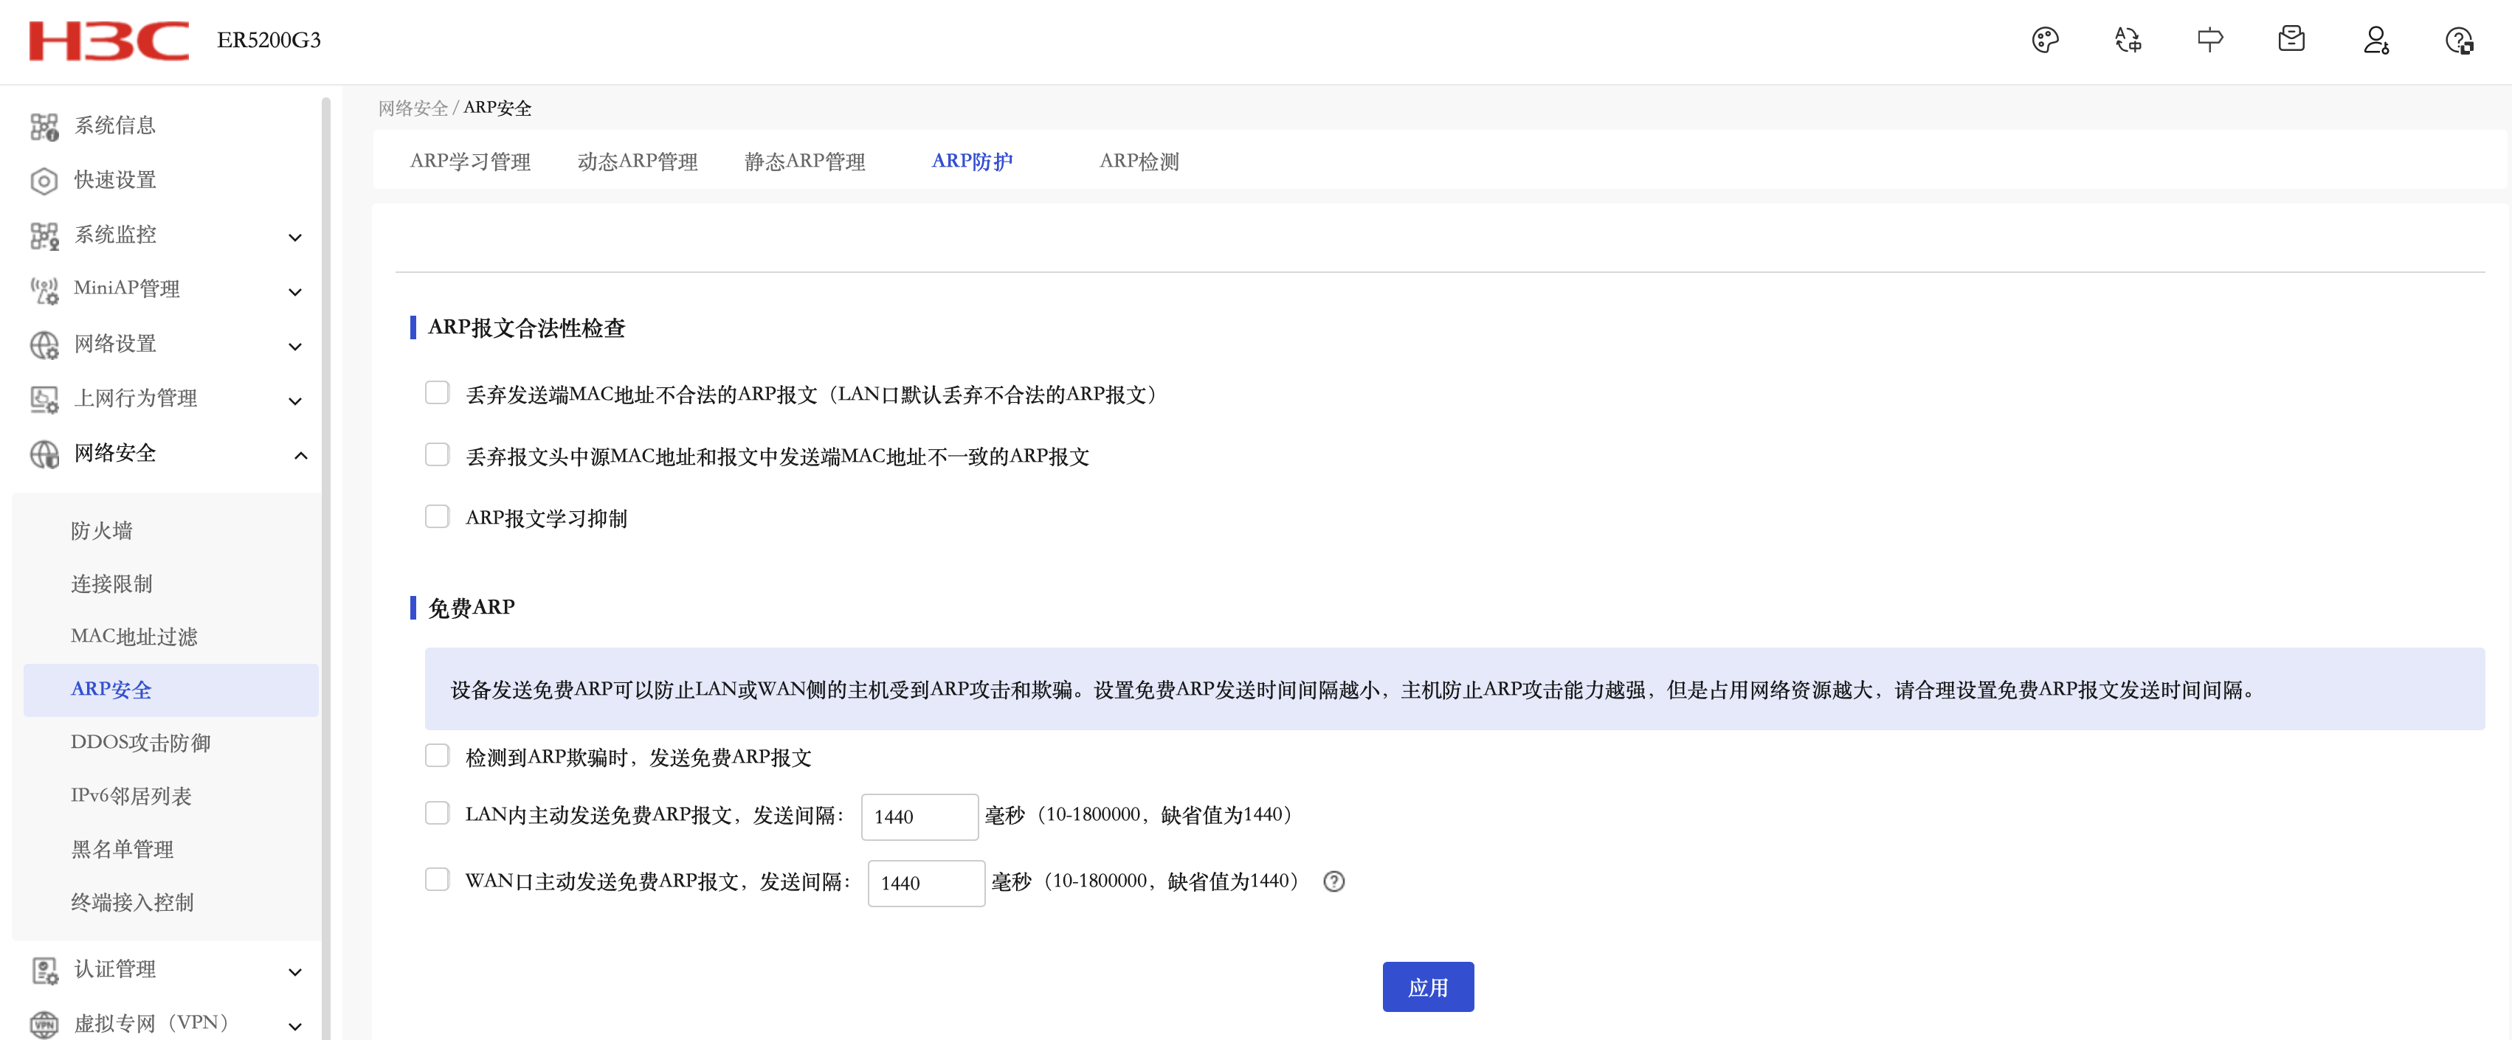The height and width of the screenshot is (1040, 2512).
Task: Click the mailbox icon in header
Action: (x=2291, y=40)
